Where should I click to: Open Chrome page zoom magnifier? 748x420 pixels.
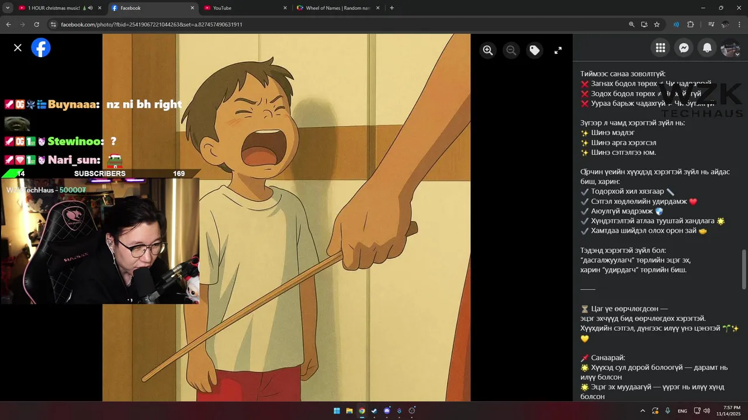point(632,24)
